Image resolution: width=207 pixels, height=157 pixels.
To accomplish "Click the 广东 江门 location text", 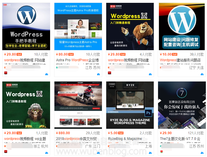I will click(x=92, y=146).
